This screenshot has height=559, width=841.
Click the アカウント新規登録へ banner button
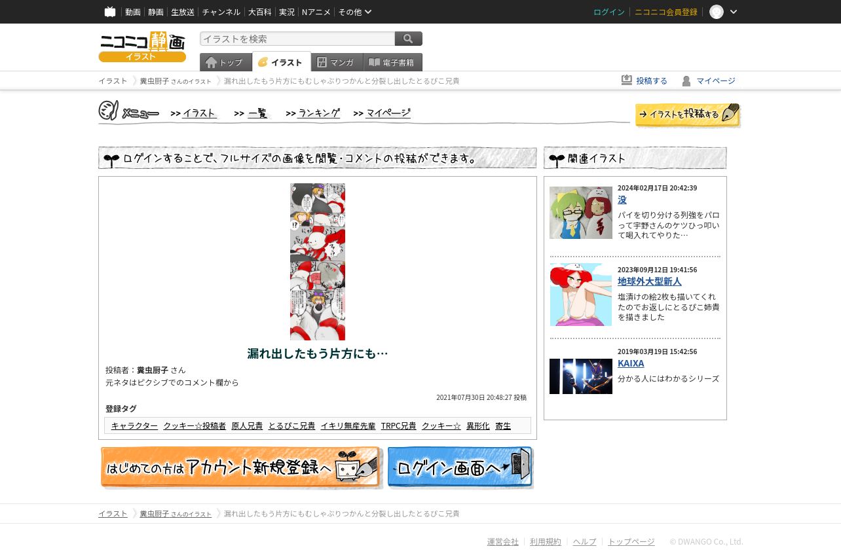click(241, 467)
